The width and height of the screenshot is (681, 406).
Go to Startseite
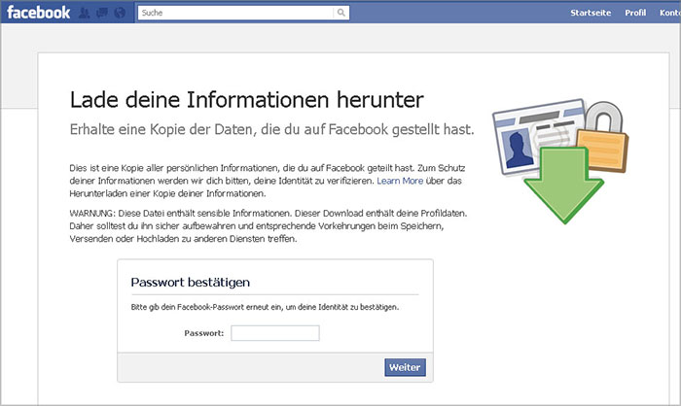coord(591,13)
